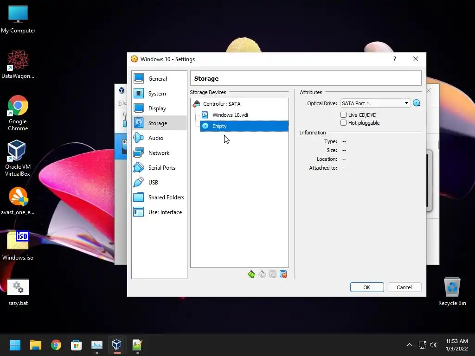The width and height of the screenshot is (475, 356).
Task: Click the choose optical disk file icon
Action: [x=417, y=103]
